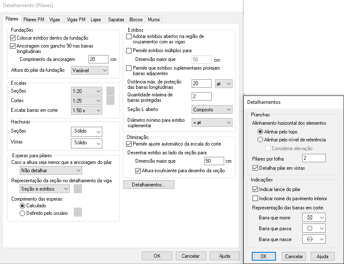Uncheck Ancoragem com gancho 90 checkbox

13,46
